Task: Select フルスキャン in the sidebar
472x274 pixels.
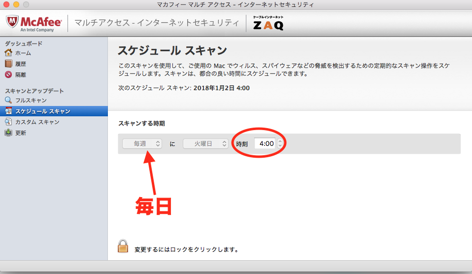Action: [x=31, y=100]
